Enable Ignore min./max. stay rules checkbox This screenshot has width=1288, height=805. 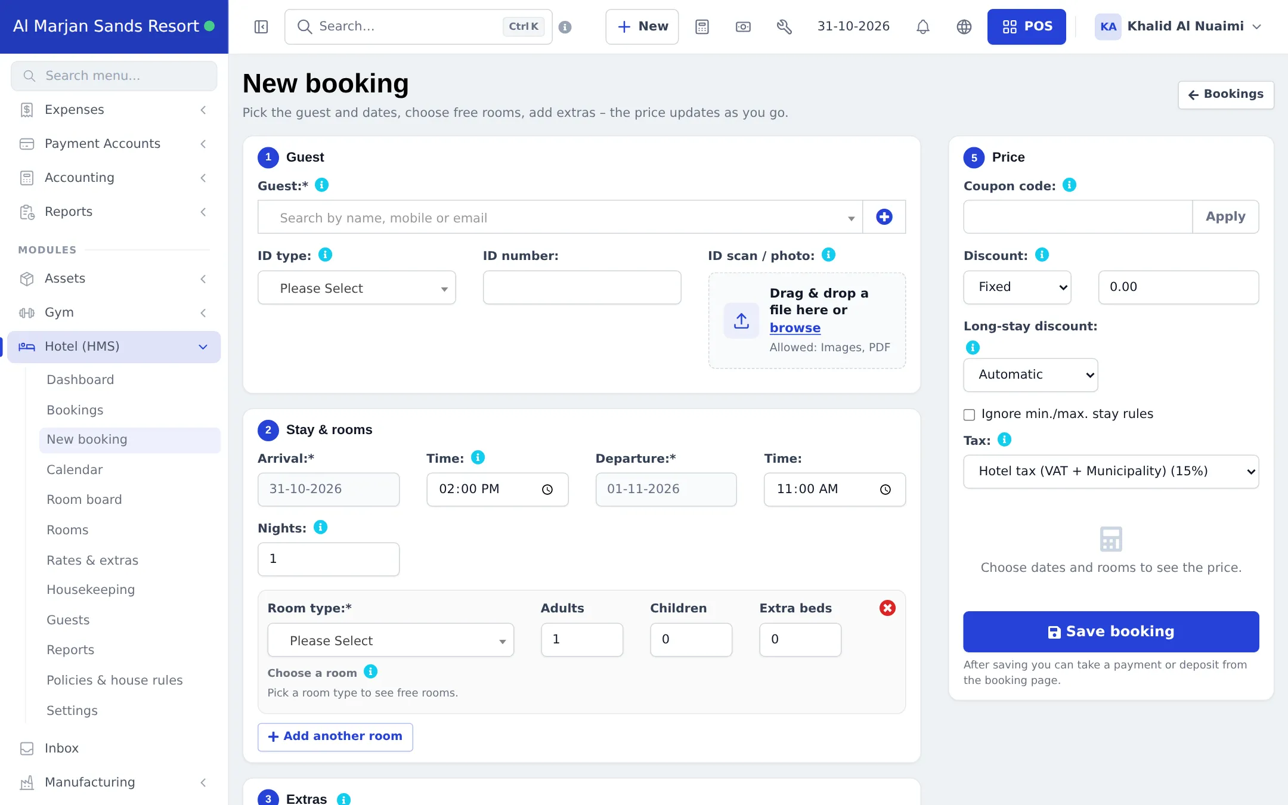[x=969, y=414]
